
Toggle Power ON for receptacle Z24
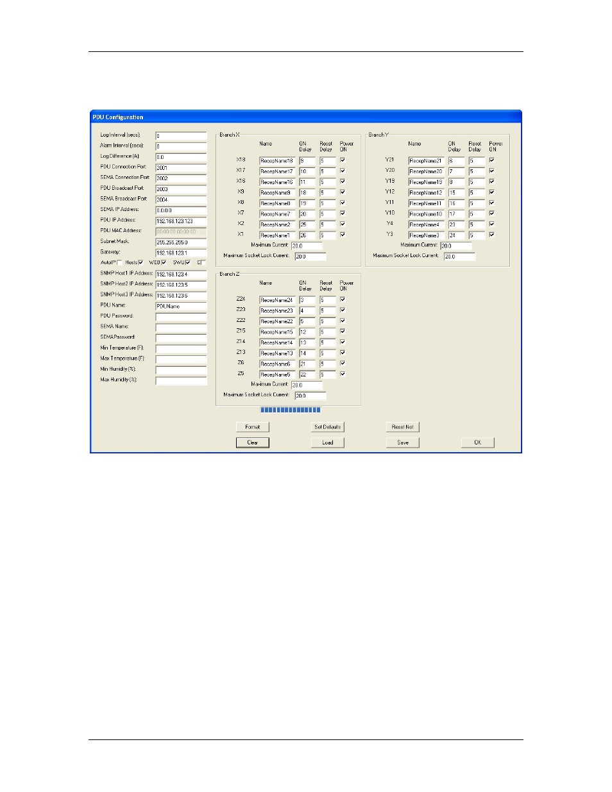click(343, 299)
